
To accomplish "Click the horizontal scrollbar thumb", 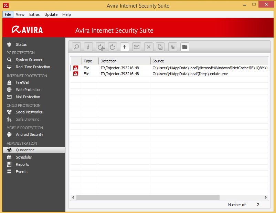I will click(x=148, y=197).
